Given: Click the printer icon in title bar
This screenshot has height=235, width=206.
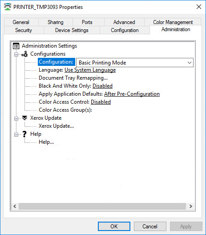Looking at the screenshot, I should (x=8, y=7).
